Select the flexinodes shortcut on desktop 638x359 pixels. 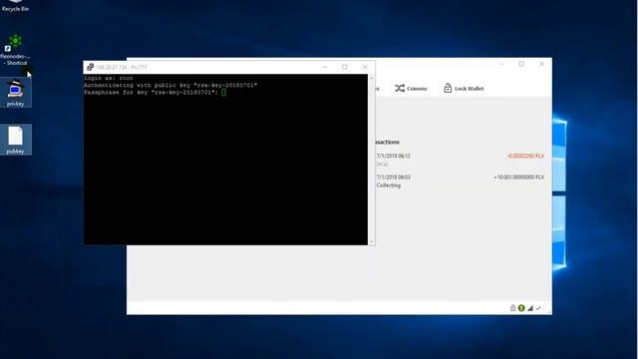tap(15, 50)
